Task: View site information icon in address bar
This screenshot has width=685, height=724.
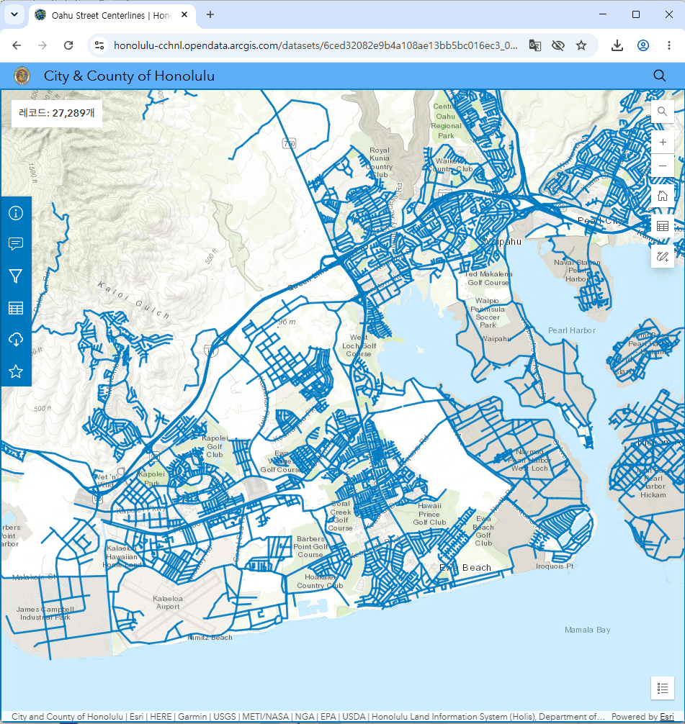Action: point(99,45)
